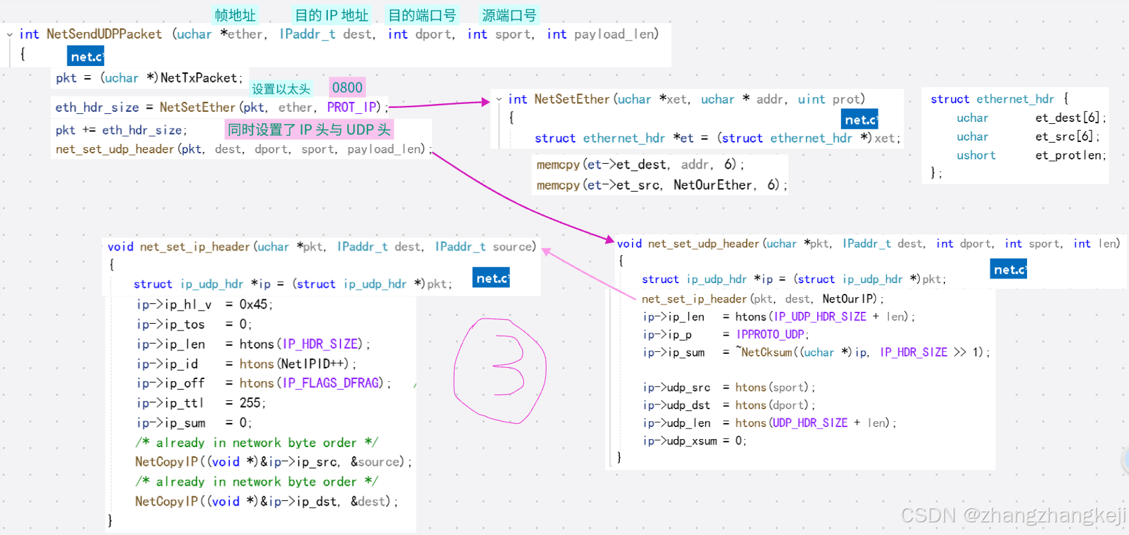Click line pkt = (uchar *)NetTxPacket;
The width and height of the screenshot is (1129, 535).
(x=149, y=78)
